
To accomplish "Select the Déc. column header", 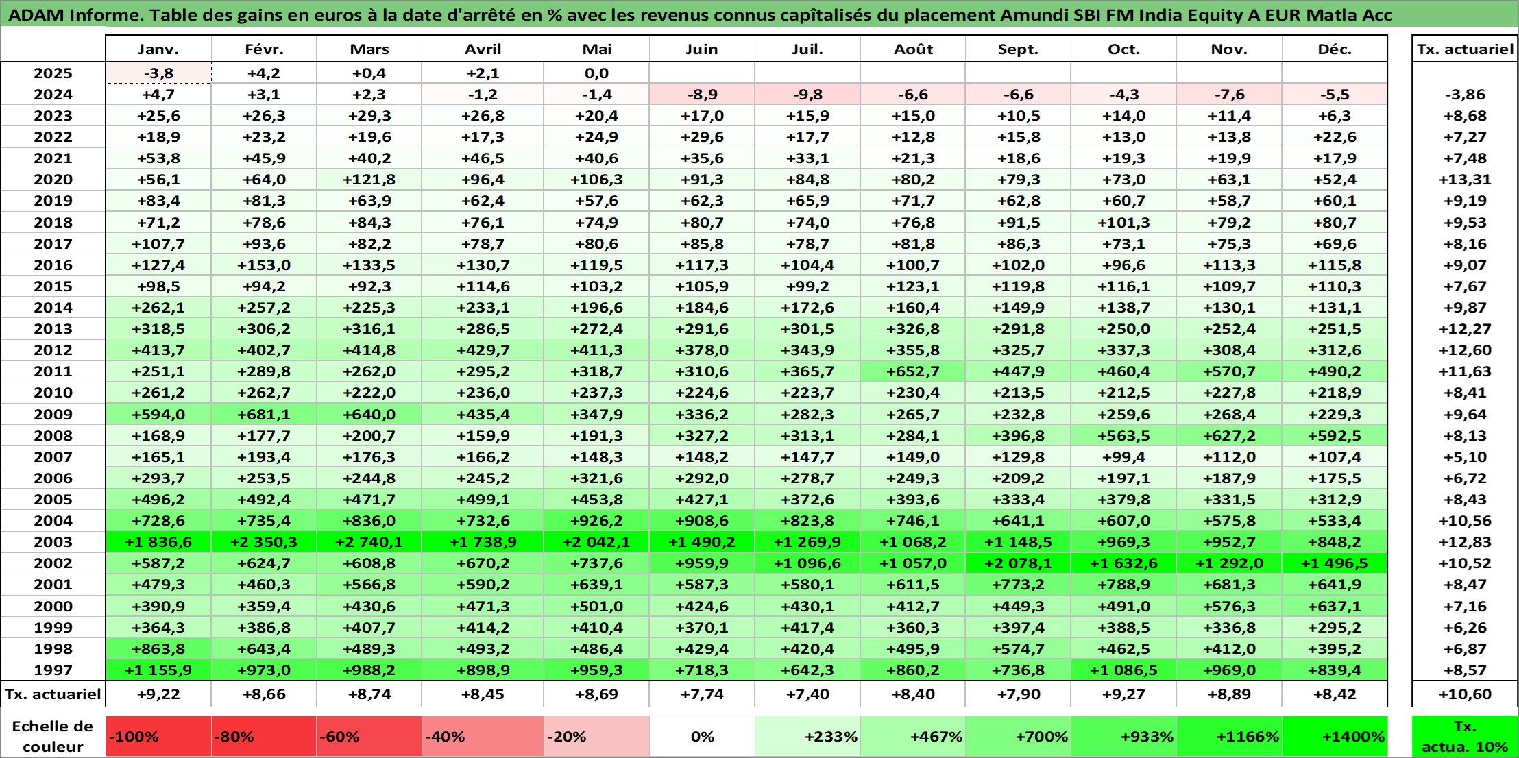I will (x=1334, y=49).
